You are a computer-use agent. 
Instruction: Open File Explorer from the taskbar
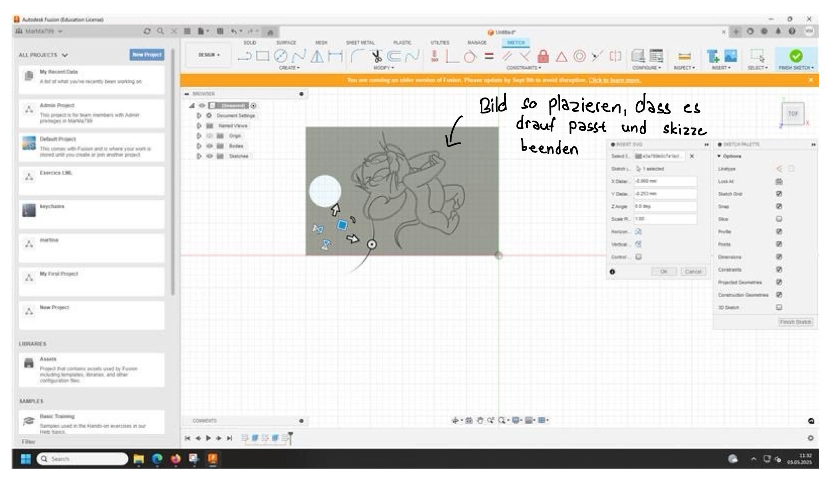pos(139,459)
